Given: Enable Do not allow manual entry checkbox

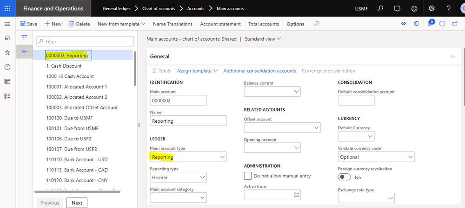Looking at the screenshot, I should tap(248, 176).
